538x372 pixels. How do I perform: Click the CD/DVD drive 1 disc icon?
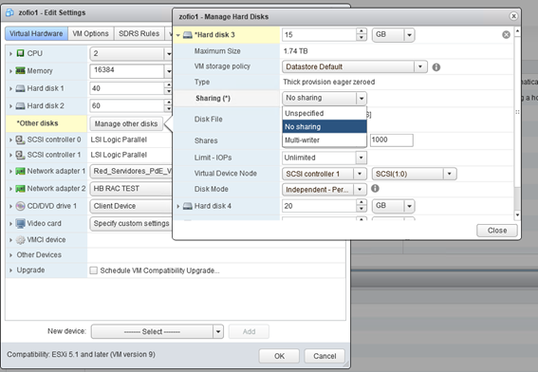tap(21, 206)
